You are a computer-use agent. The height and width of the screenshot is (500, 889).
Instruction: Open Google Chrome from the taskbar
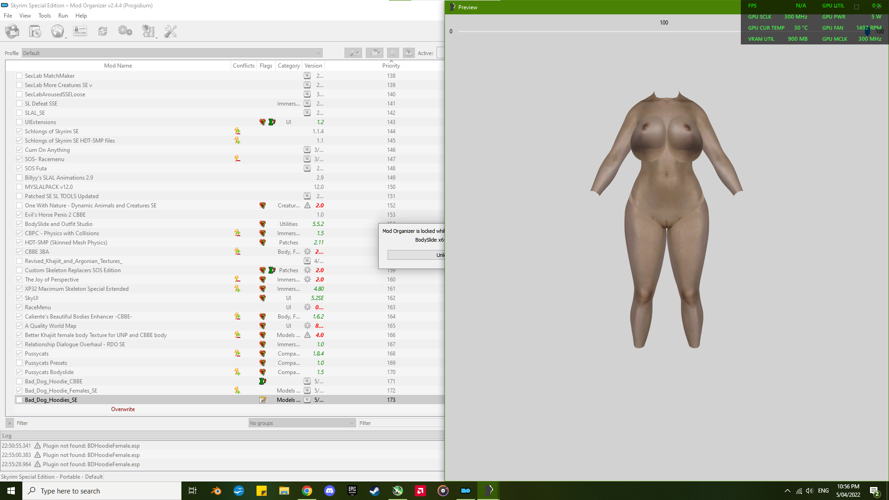[307, 491]
